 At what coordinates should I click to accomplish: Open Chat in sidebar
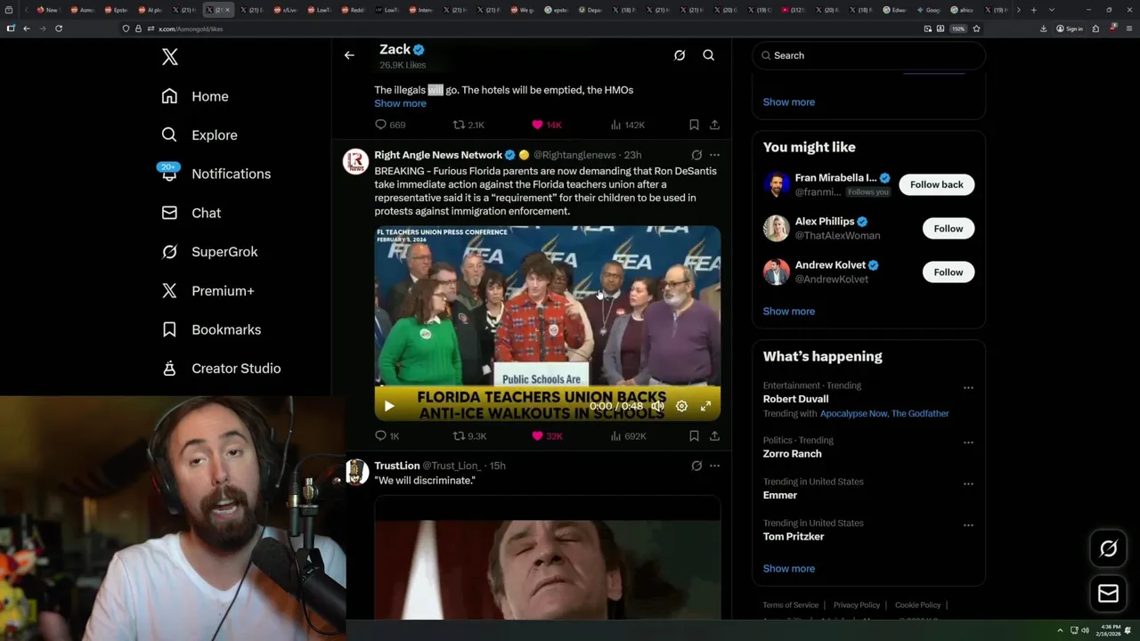191,213
